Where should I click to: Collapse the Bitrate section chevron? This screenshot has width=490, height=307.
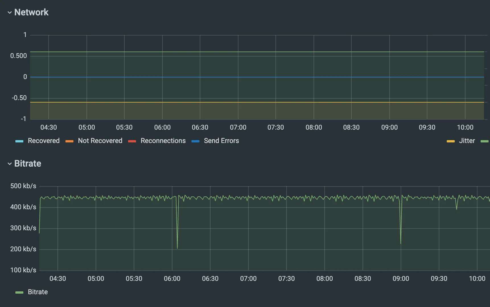point(10,164)
